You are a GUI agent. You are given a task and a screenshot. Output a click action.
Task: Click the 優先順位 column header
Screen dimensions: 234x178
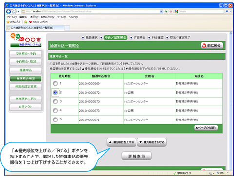[64, 76]
